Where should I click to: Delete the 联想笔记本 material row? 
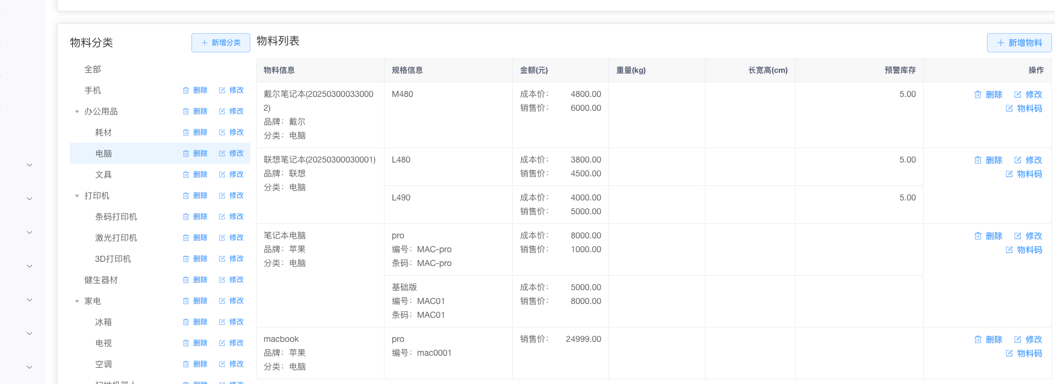click(x=988, y=160)
